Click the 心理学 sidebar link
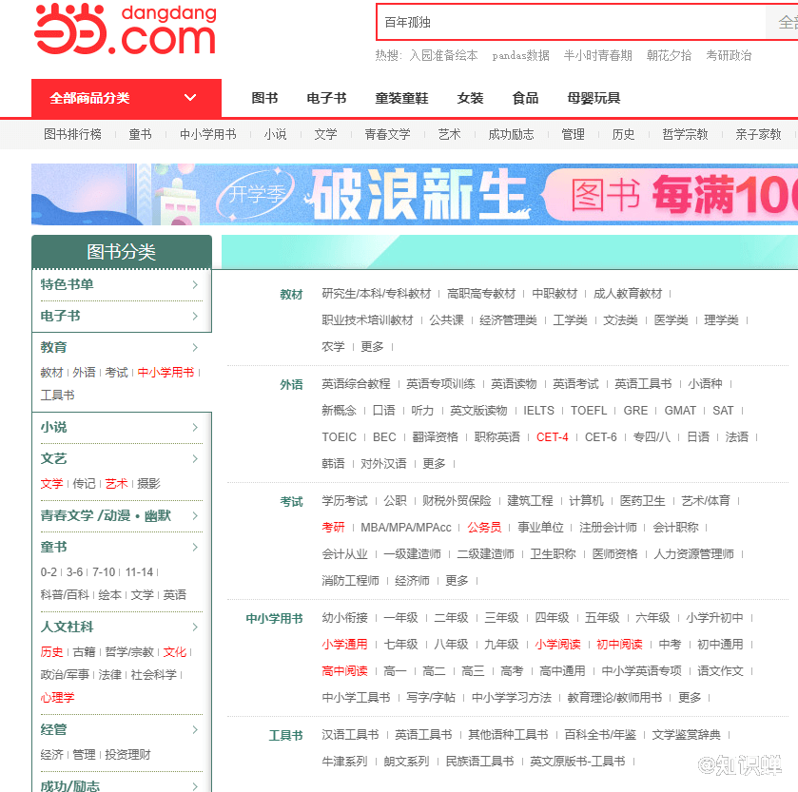This screenshot has height=792, width=798. 57,697
